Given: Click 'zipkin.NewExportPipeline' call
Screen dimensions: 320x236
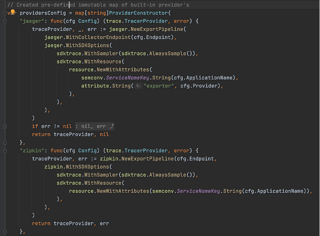Looking at the screenshot, I should point(137,159).
